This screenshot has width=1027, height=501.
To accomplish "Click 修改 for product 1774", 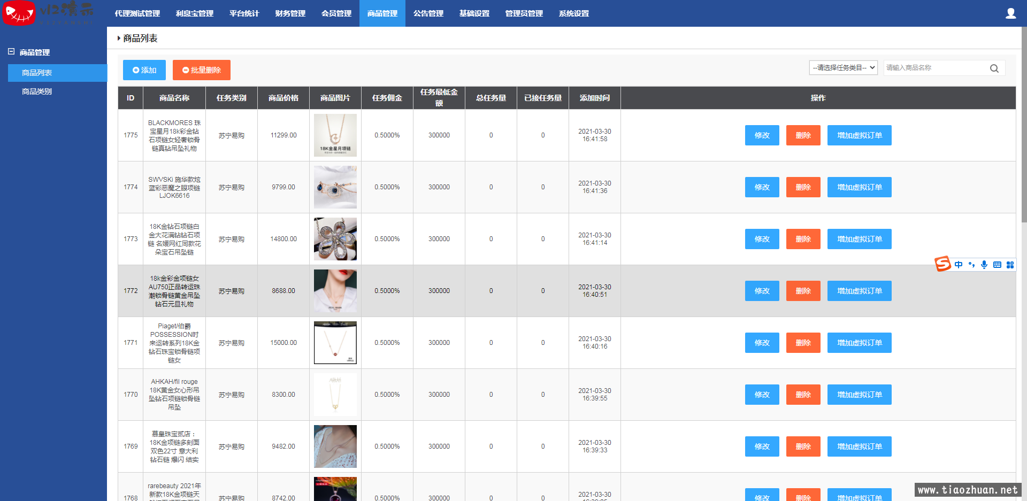I will click(762, 187).
